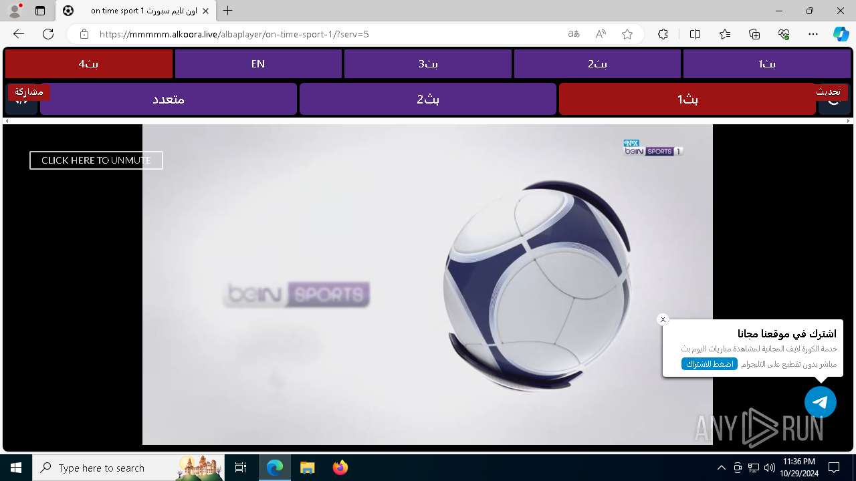Select the top-row بث1 stream tab

click(767, 64)
